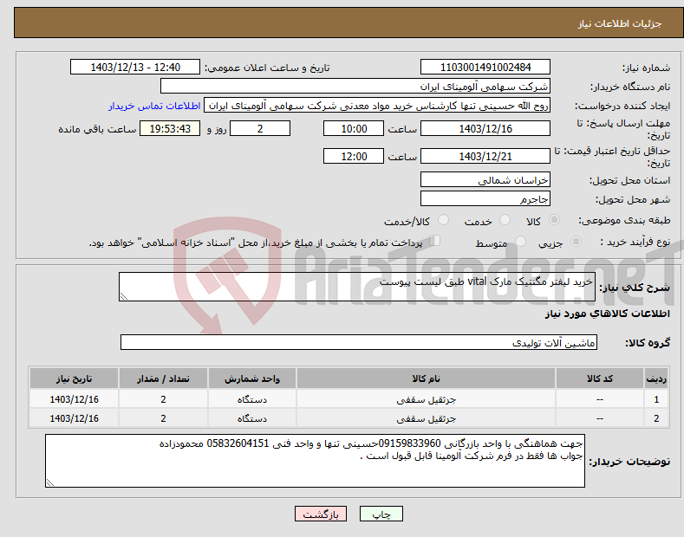This screenshot has height=537, width=684.
Task: Click the remaining time 19:53:43 field
Action: tap(170, 128)
